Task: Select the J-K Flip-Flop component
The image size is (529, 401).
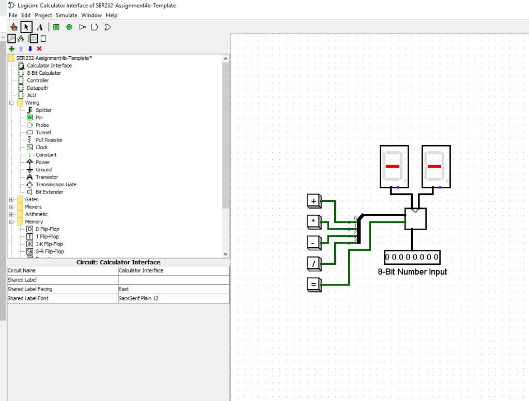Action: pyautogui.click(x=49, y=244)
